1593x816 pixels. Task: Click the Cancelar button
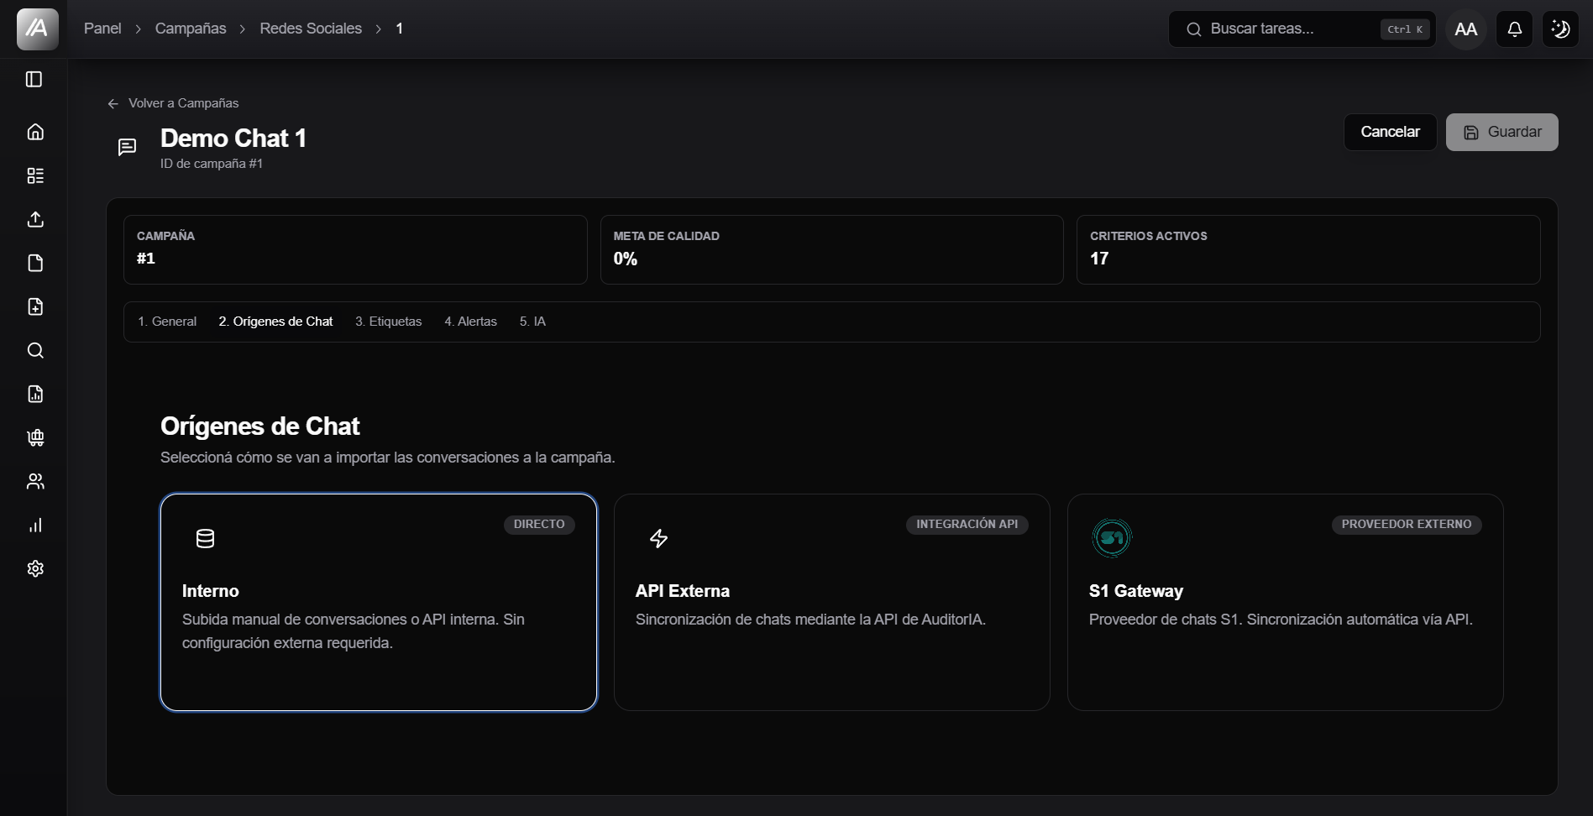(x=1390, y=132)
